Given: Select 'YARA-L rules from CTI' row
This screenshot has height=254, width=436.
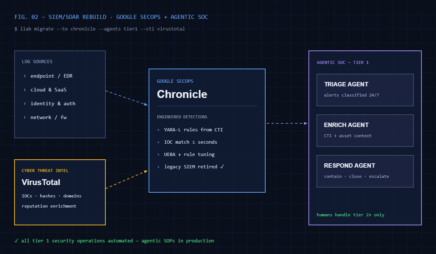Looking at the screenshot, I should tap(190, 130).
